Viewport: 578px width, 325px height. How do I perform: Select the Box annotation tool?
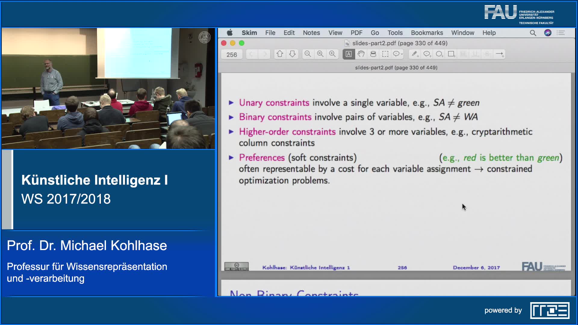click(451, 54)
